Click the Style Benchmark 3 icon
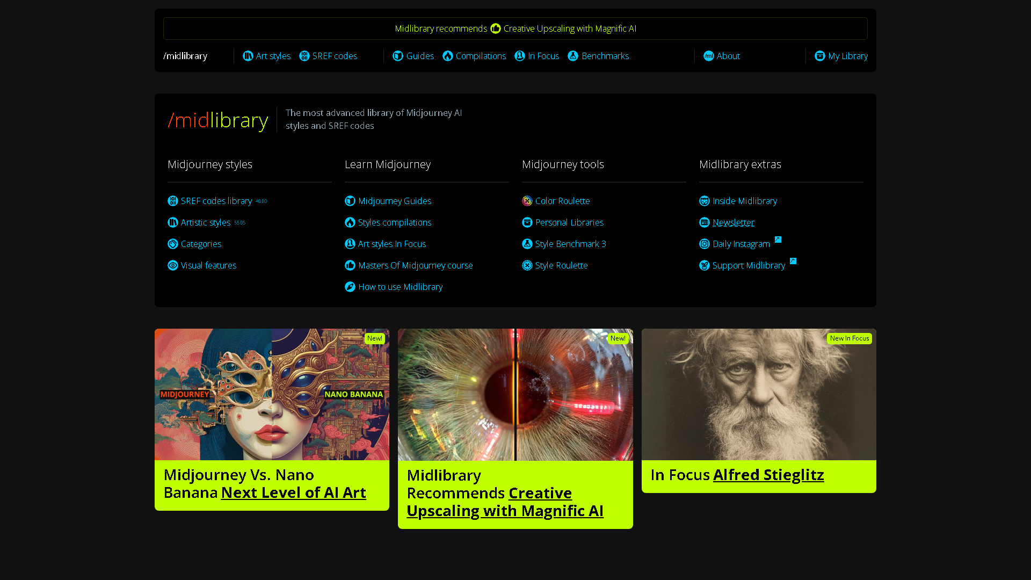The image size is (1031, 580). click(x=527, y=244)
